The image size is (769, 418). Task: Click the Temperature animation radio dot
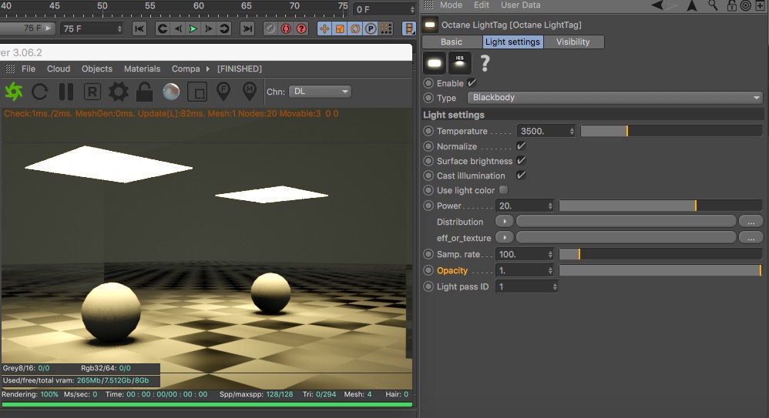pos(428,131)
